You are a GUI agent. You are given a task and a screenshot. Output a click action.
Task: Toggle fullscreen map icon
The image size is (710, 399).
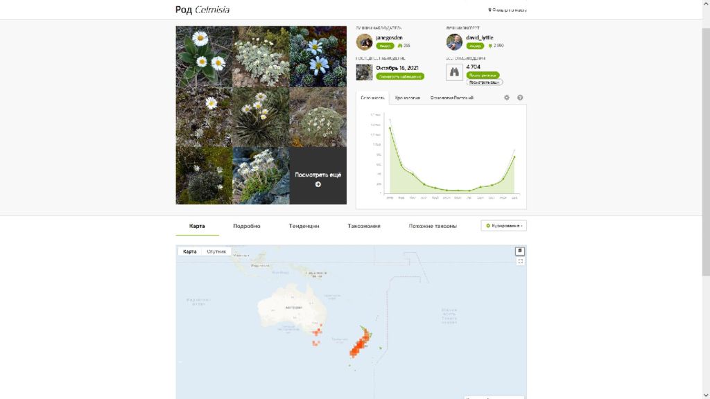520,261
